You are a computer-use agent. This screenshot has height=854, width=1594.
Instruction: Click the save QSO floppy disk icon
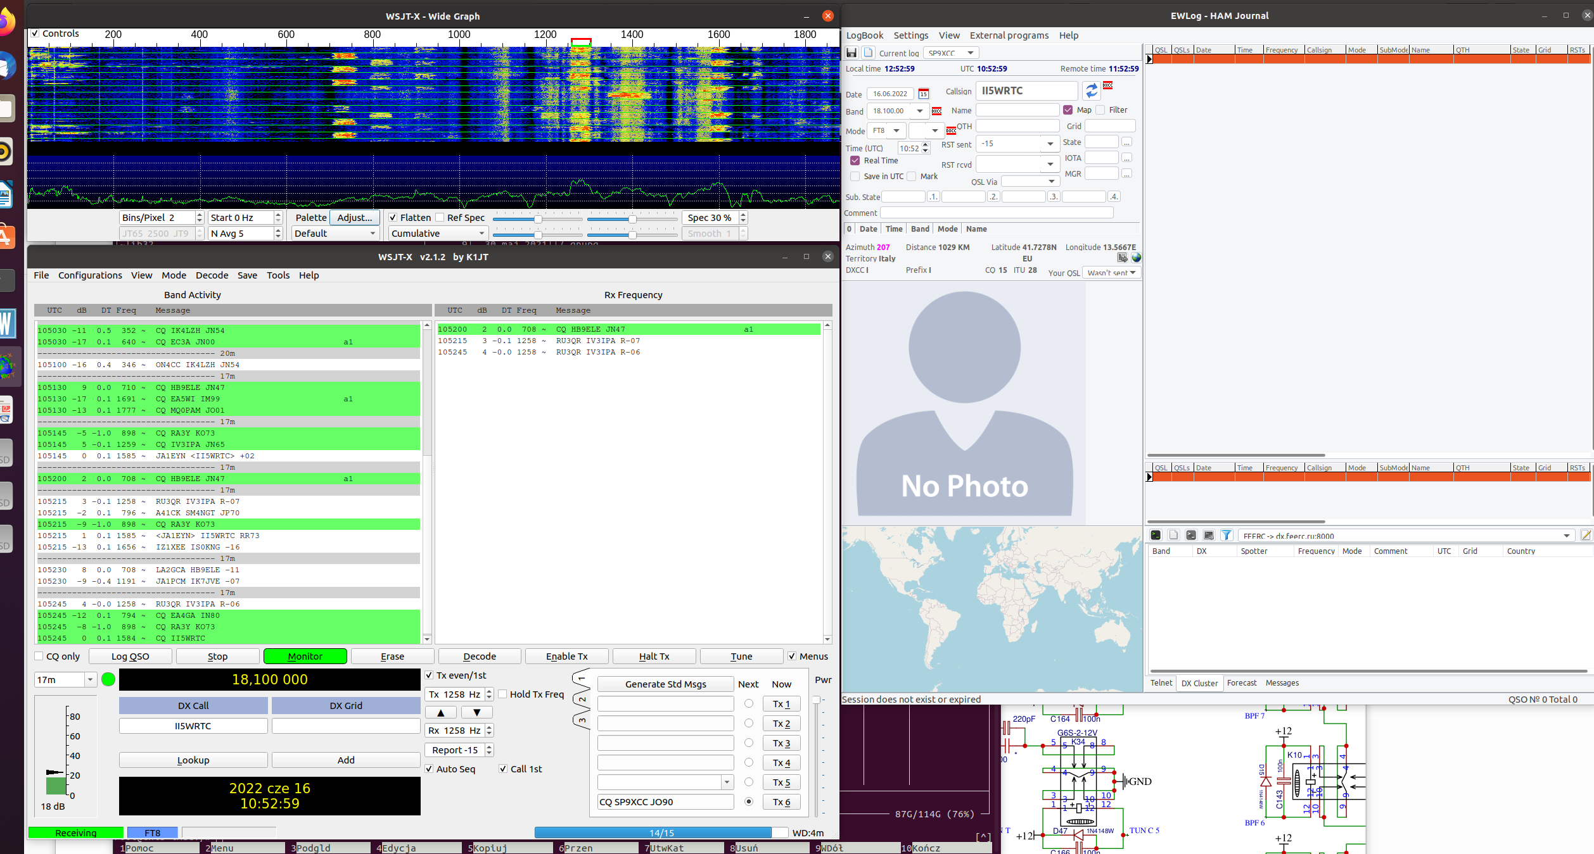click(852, 53)
